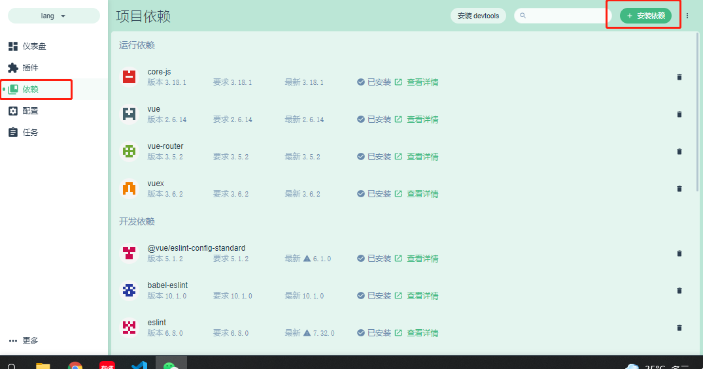Click the 开发依赖 section heading
Viewport: 703px width, 369px height.
tap(137, 221)
